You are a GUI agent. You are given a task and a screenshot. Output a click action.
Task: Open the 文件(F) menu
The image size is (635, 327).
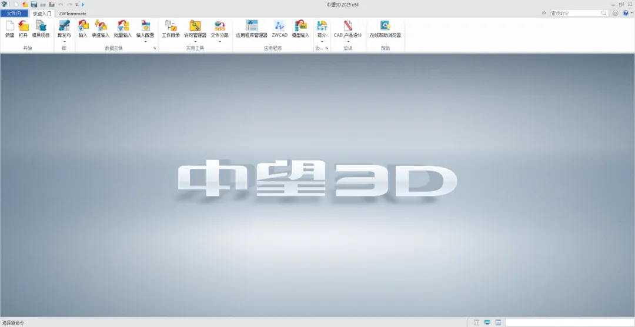click(14, 14)
